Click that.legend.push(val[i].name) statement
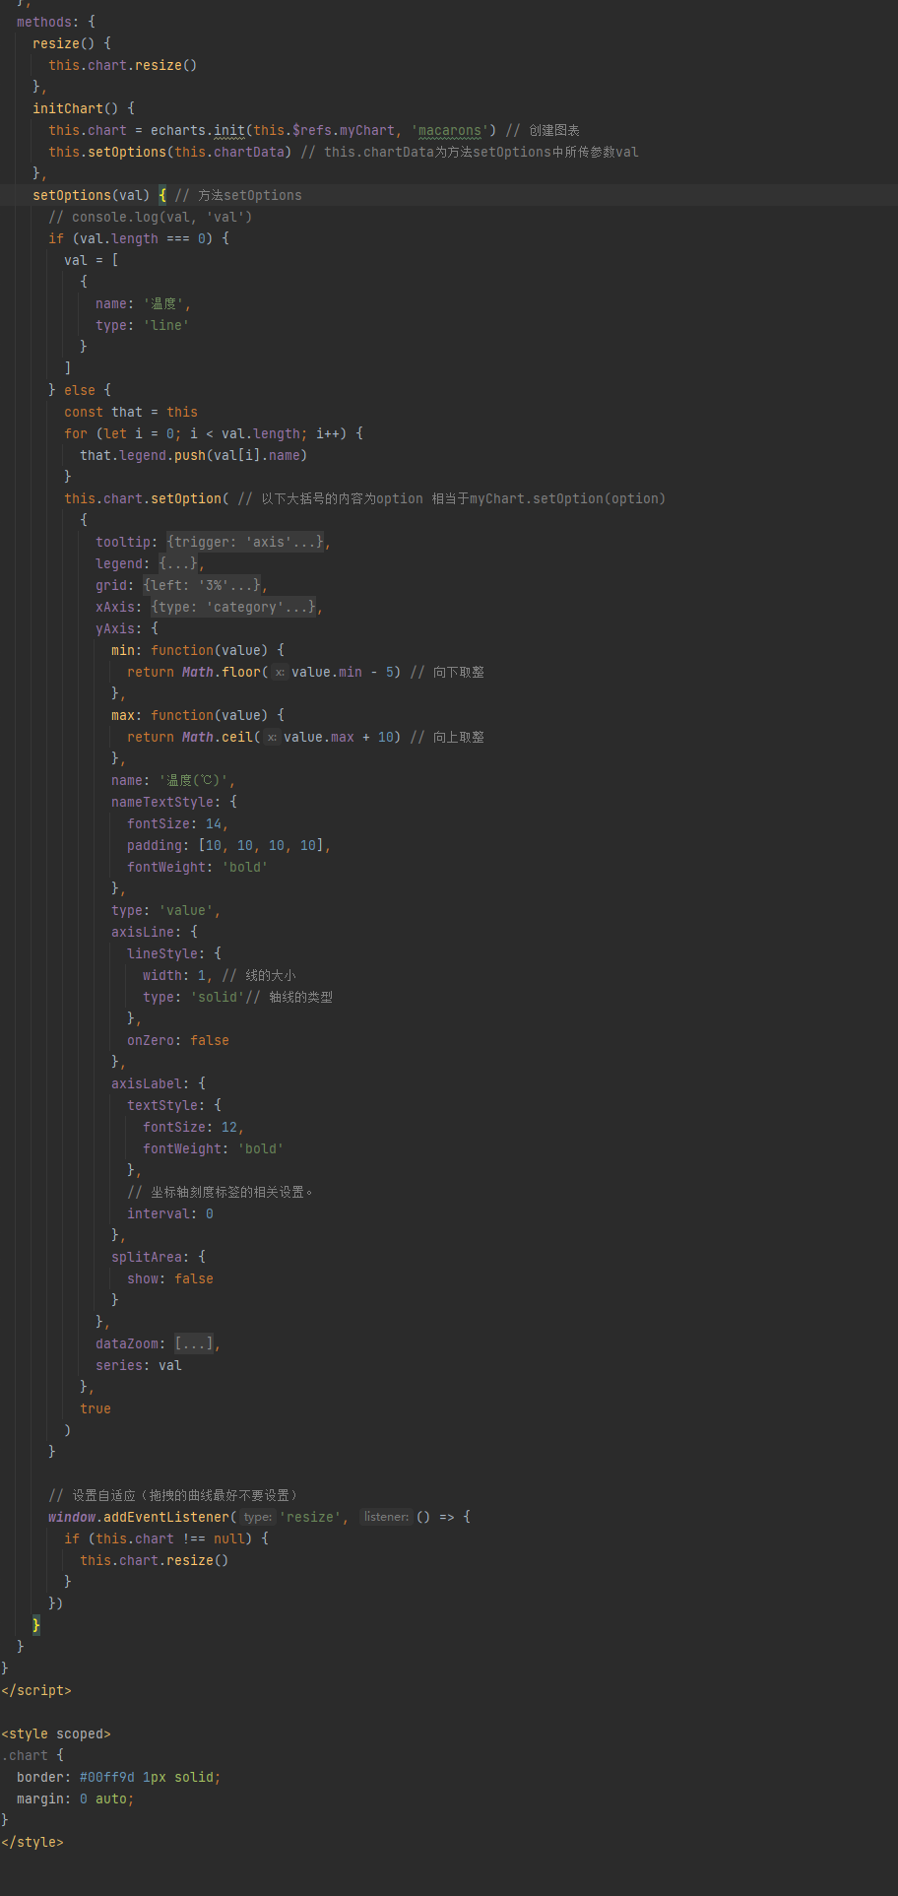The image size is (898, 1896). coord(194,455)
